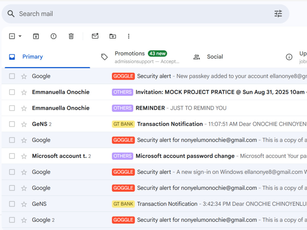Report spam using the exclamation icon

53,36
